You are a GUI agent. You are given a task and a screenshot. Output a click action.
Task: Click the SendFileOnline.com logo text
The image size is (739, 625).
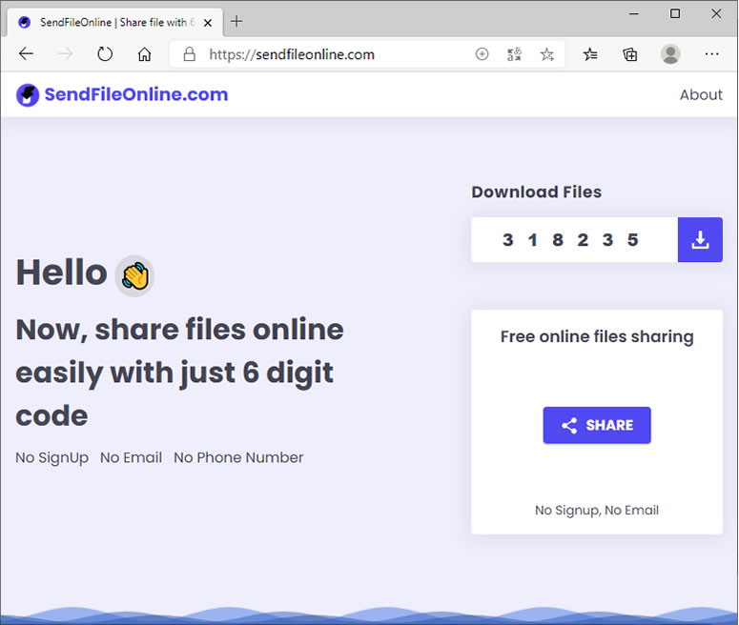pyautogui.click(x=136, y=94)
